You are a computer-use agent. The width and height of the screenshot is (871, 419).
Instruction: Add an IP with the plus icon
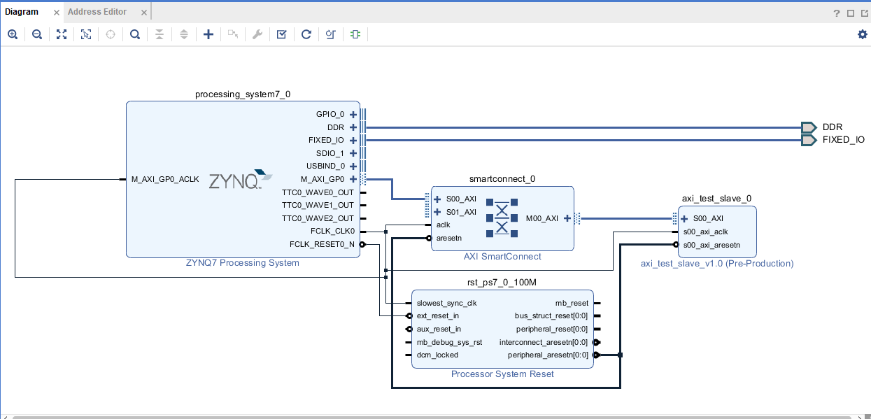(x=208, y=34)
